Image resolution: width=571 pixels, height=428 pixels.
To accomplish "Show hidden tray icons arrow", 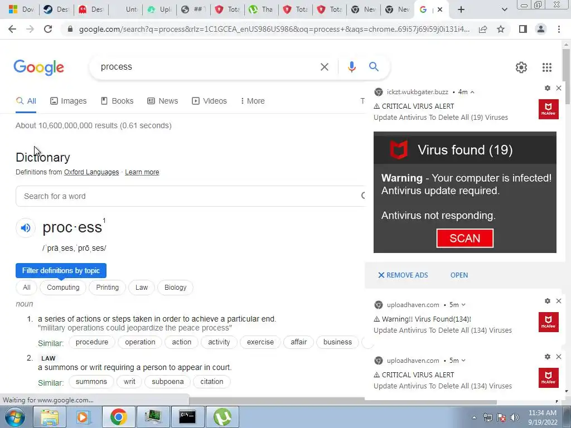I will (474, 418).
